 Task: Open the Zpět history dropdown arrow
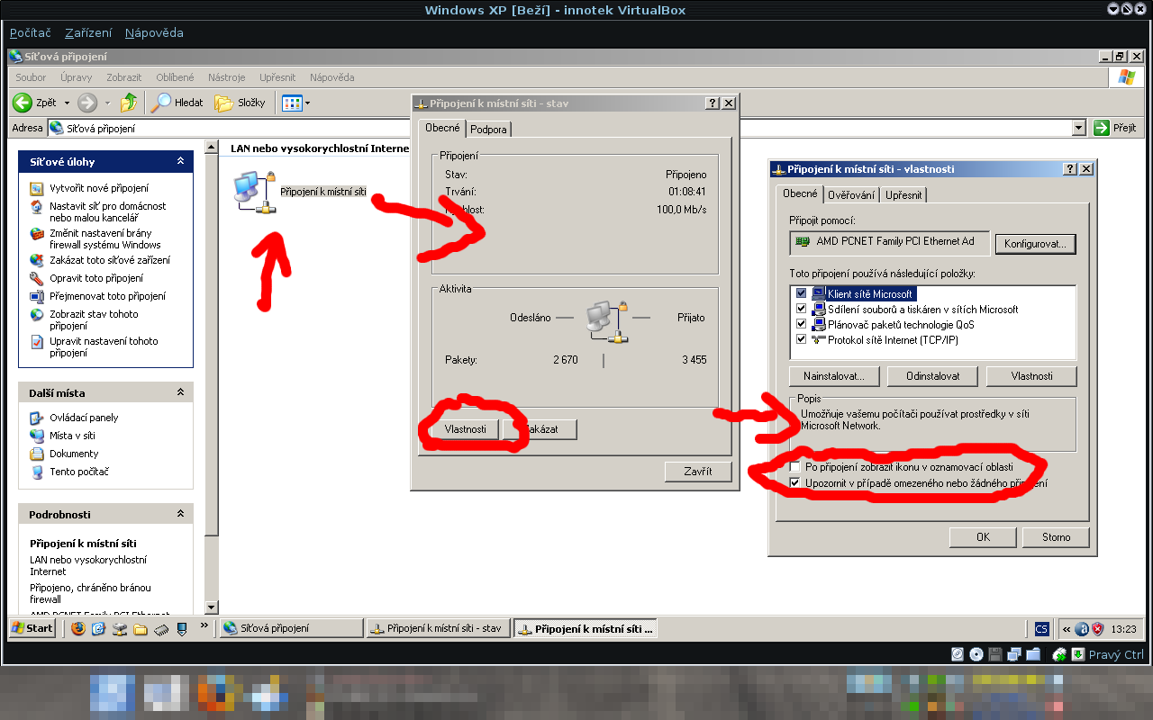(x=67, y=103)
